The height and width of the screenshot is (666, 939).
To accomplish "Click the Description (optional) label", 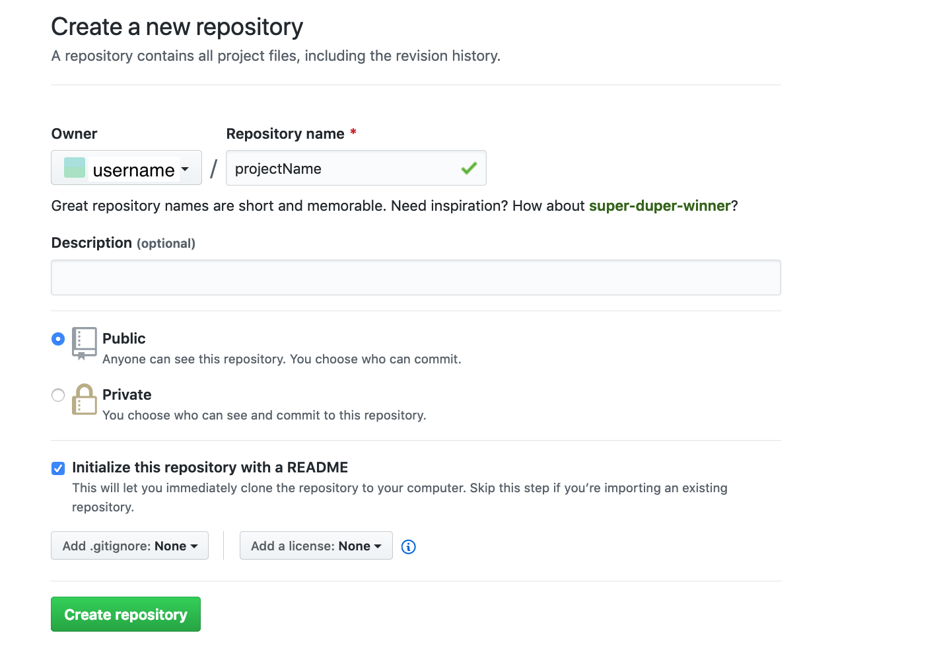I will [123, 242].
